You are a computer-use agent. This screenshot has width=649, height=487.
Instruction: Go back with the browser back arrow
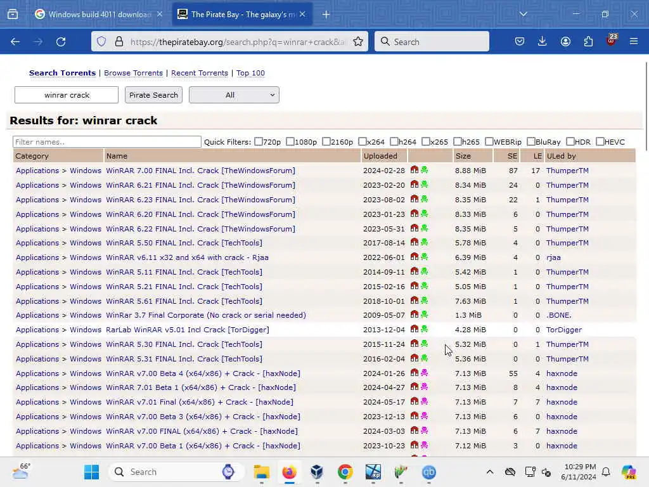pyautogui.click(x=15, y=41)
